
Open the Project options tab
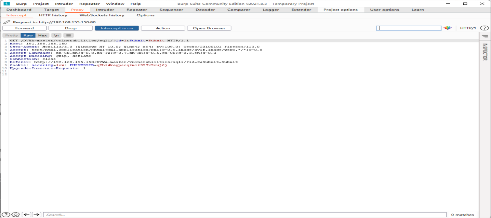point(341,10)
